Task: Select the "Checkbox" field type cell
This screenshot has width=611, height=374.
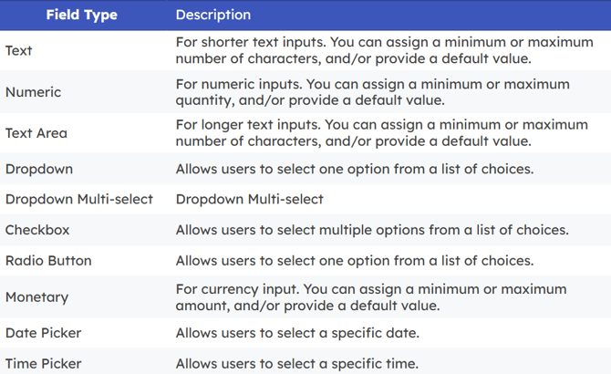Action: [x=37, y=231]
